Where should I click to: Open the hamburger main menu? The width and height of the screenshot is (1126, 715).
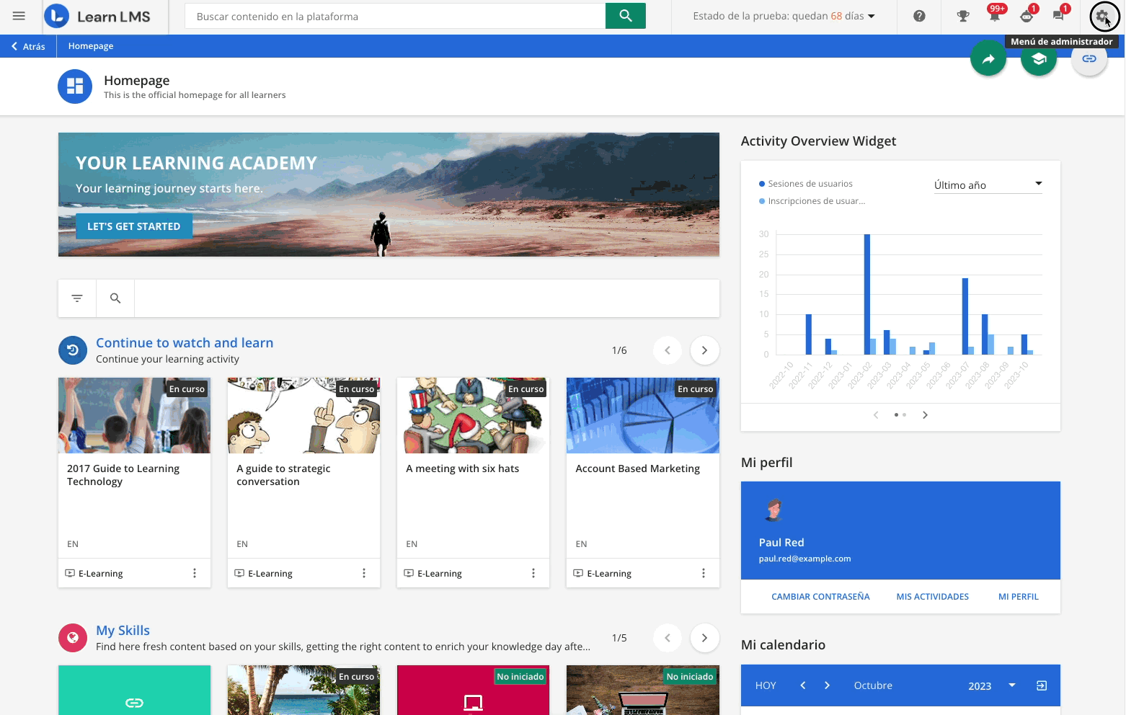tap(19, 16)
